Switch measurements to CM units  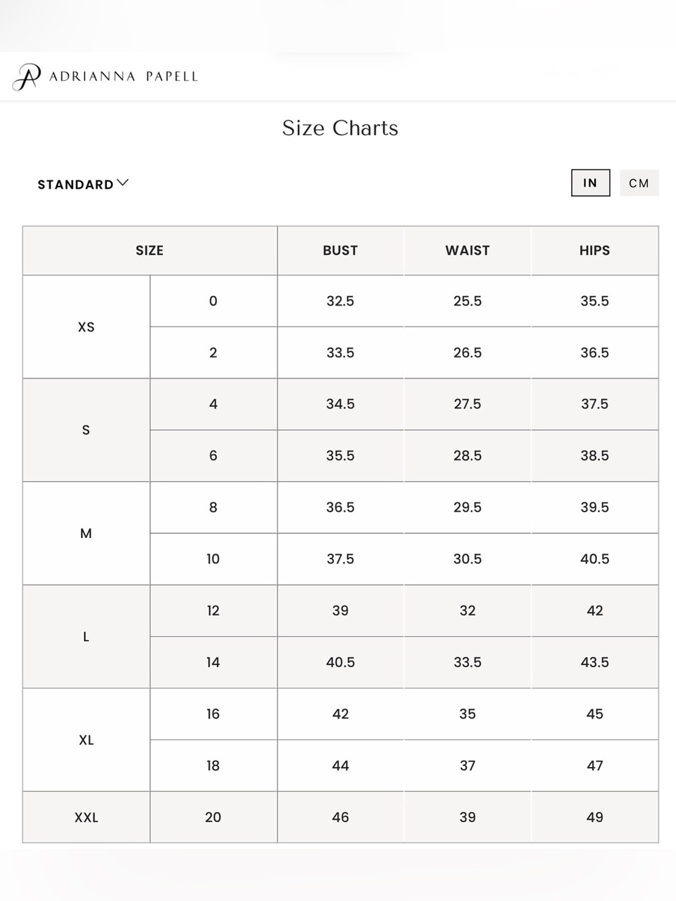[x=639, y=182]
